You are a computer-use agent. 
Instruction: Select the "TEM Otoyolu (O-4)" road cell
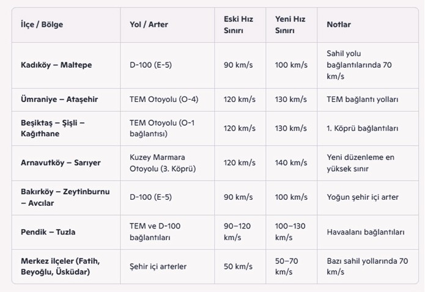163,99
